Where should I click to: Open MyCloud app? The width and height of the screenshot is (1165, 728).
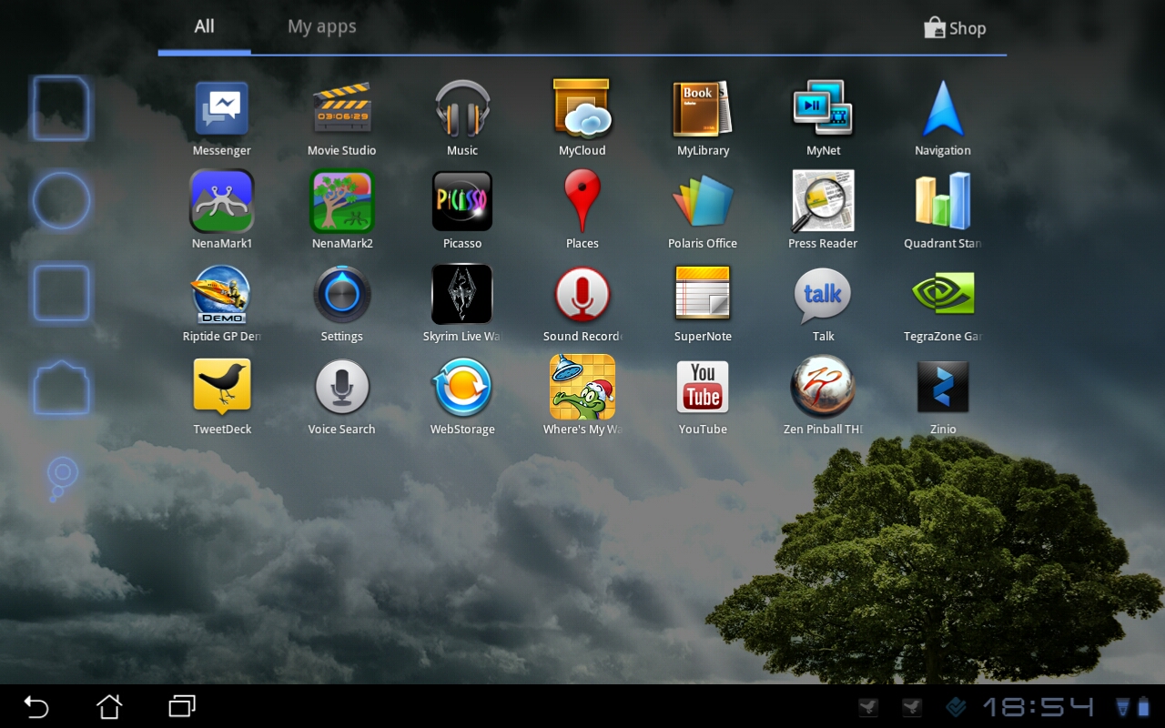pos(582,118)
